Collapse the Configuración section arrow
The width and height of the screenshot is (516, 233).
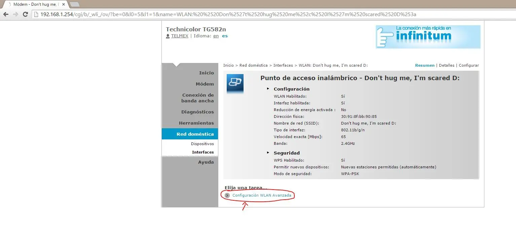(x=268, y=89)
